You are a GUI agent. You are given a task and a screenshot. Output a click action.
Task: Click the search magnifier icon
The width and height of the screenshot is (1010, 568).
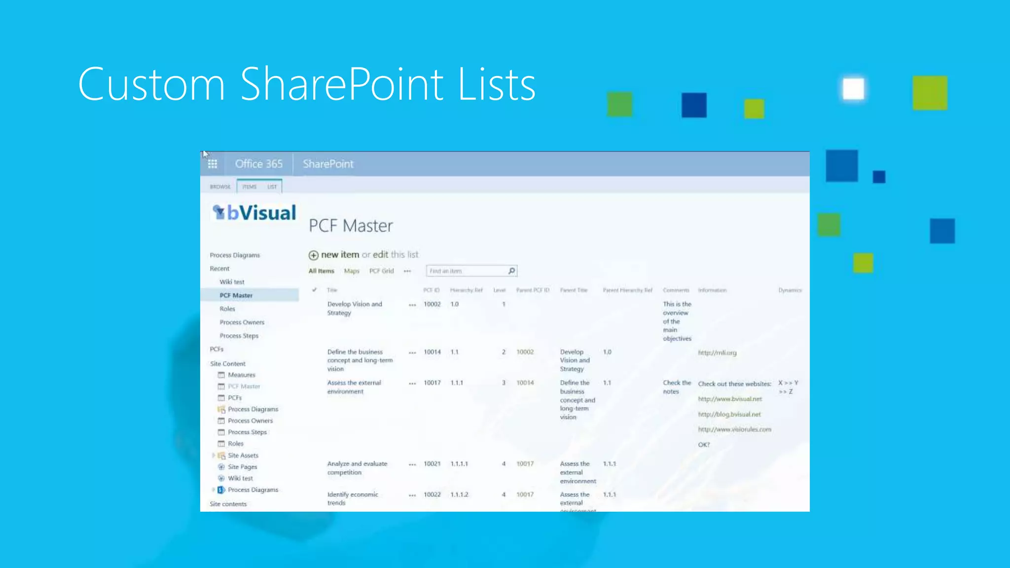[x=511, y=271]
